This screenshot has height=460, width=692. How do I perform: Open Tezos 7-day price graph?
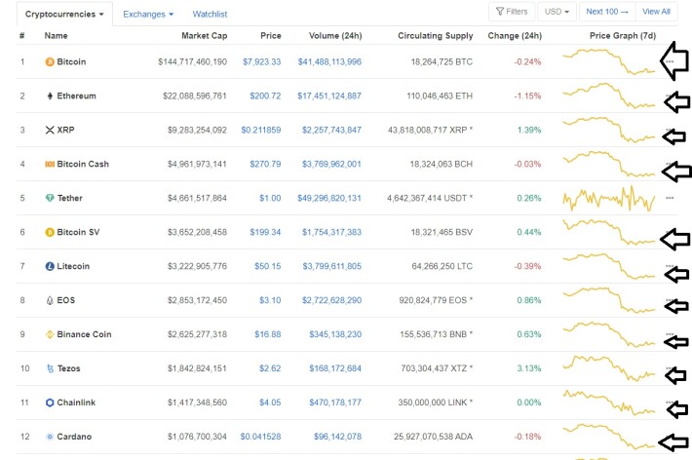(609, 368)
